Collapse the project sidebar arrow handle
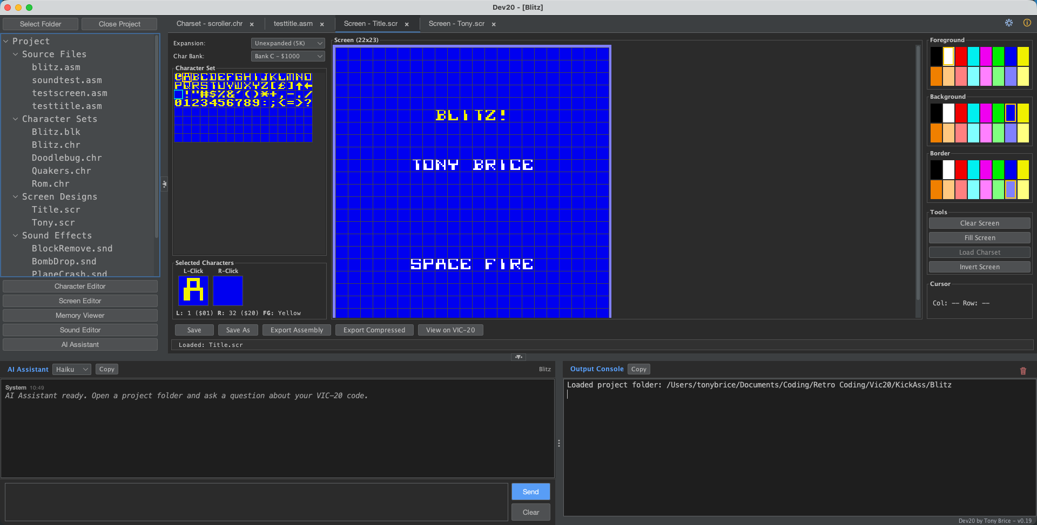 (164, 184)
